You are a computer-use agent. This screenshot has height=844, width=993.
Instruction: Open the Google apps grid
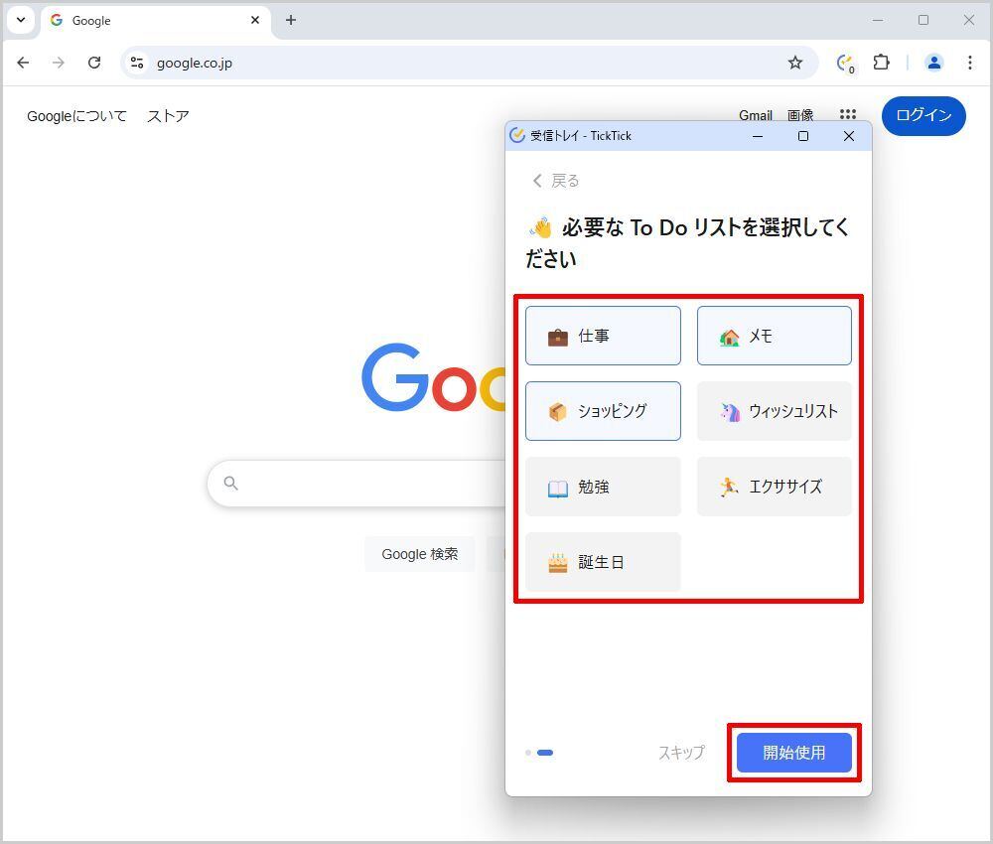pyautogui.click(x=847, y=114)
